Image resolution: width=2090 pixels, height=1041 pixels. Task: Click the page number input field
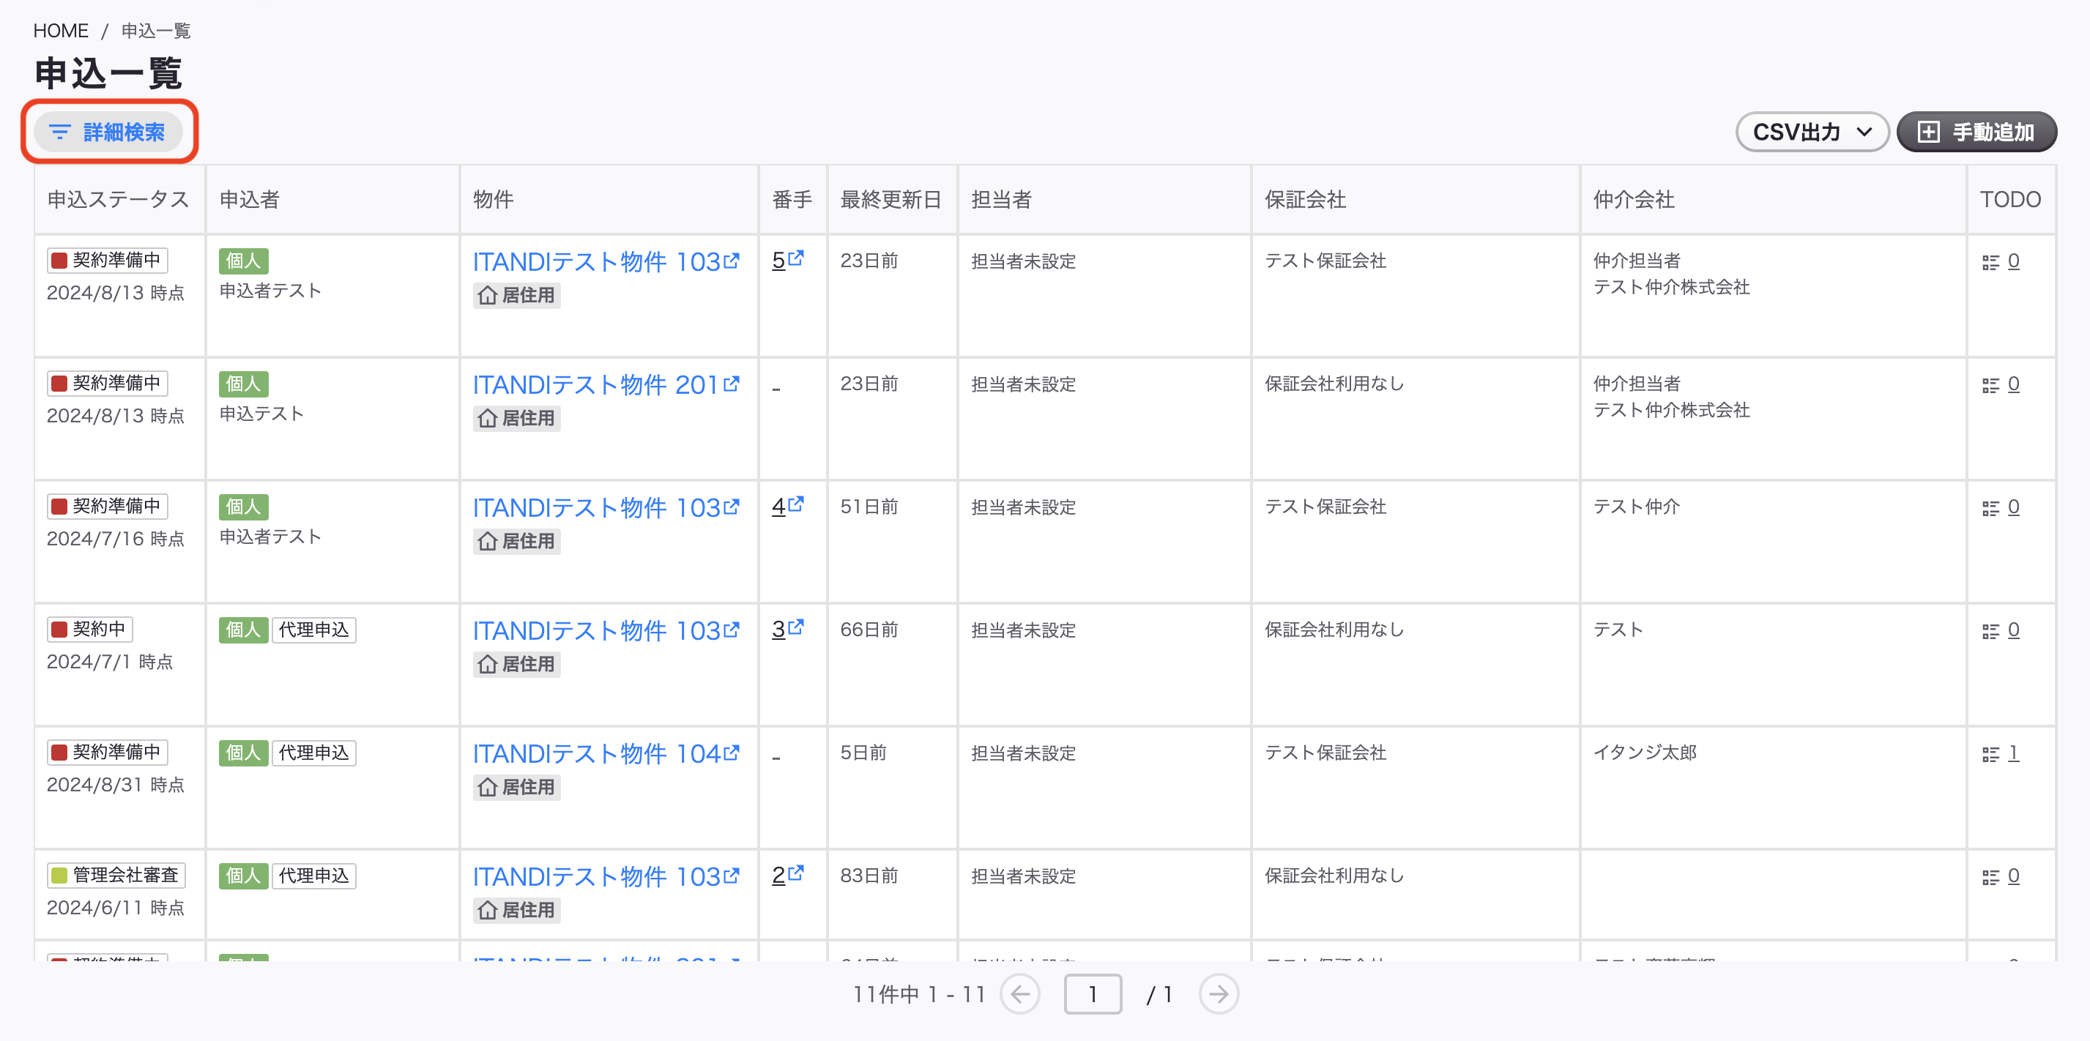pyautogui.click(x=1093, y=994)
